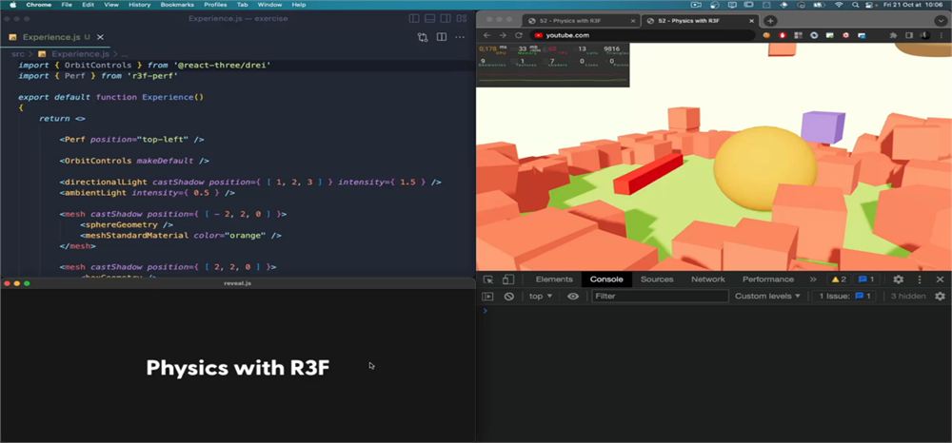Open DevTools settings gear

[898, 279]
